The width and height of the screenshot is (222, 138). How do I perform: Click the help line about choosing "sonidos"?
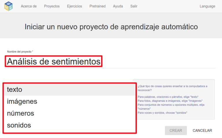(x=162, y=113)
